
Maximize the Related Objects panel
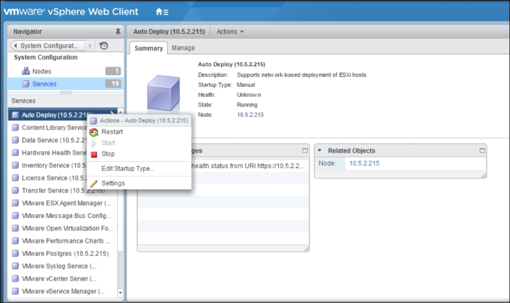[x=482, y=150]
